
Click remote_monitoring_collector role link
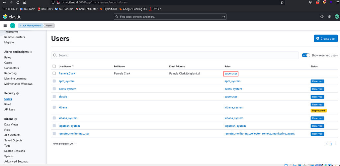click(243, 134)
